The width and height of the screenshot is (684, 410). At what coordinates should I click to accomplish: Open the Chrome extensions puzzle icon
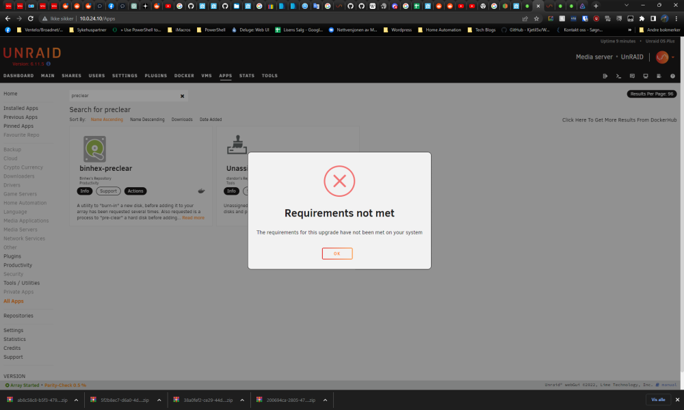pos(642,18)
